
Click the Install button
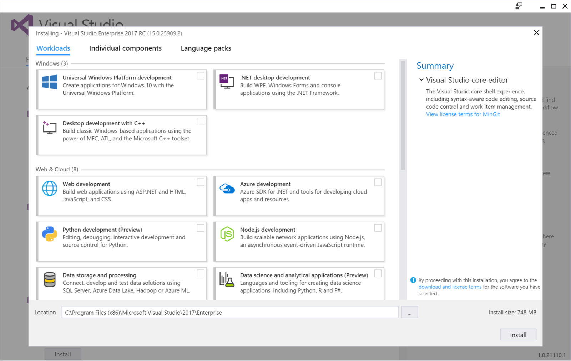point(518,334)
